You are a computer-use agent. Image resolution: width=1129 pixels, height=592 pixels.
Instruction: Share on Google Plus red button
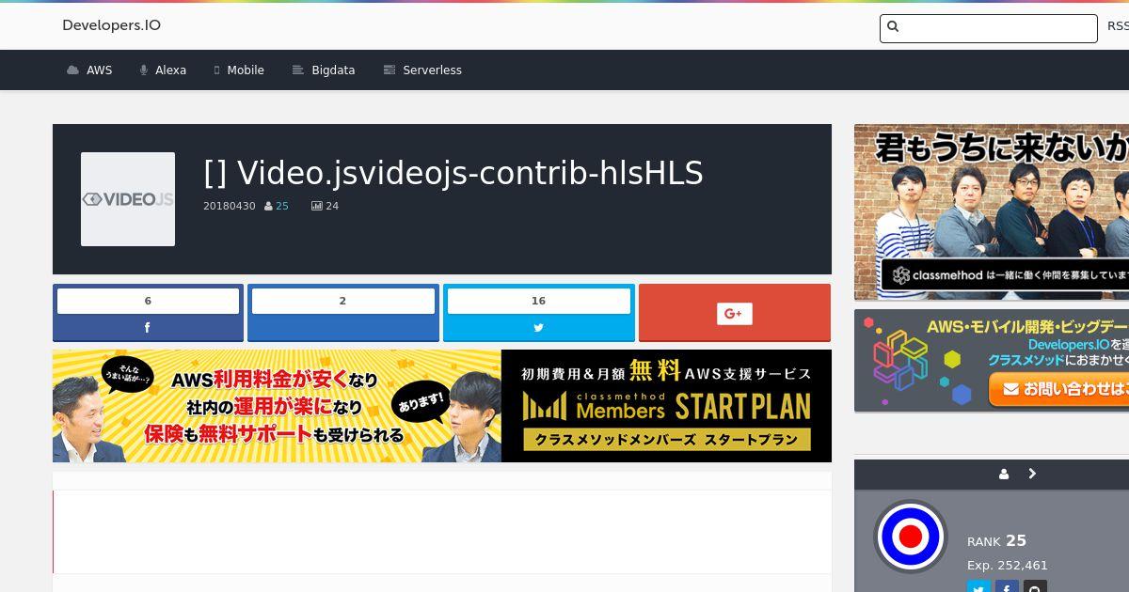coord(735,313)
